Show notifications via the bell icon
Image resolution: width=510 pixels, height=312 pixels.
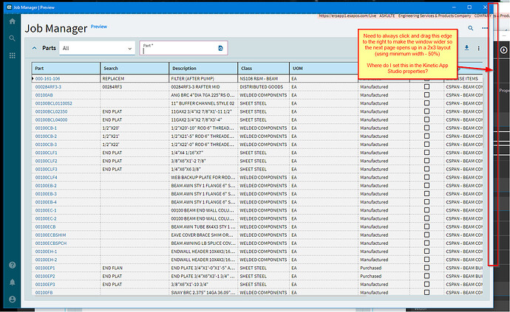[x=13, y=282]
